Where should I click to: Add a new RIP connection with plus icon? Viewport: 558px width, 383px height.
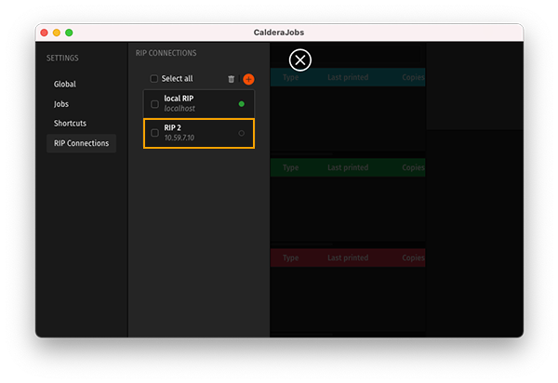248,80
